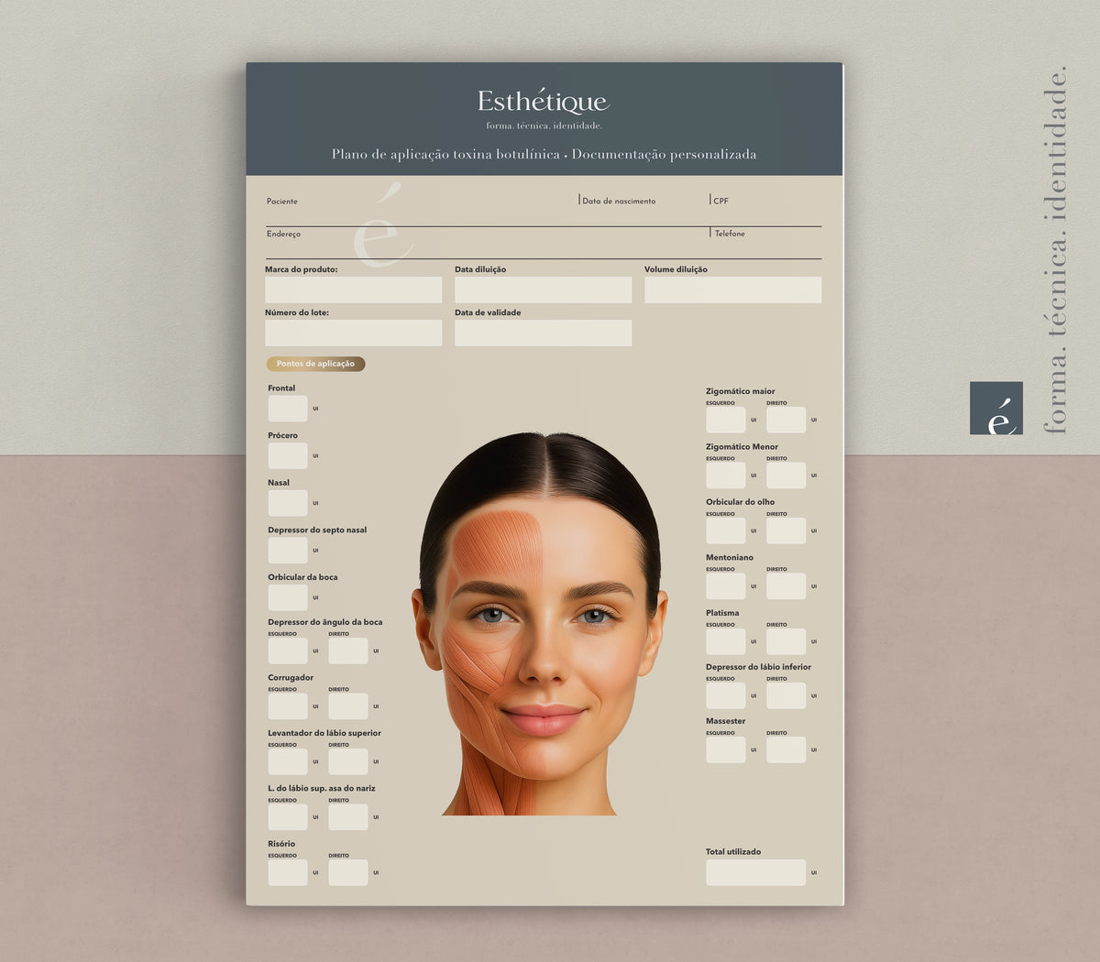Click the Corrugador direito box

coord(348,706)
